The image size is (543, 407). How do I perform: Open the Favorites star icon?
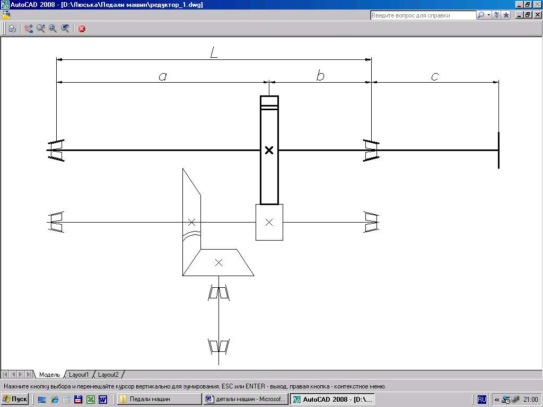(x=506, y=15)
